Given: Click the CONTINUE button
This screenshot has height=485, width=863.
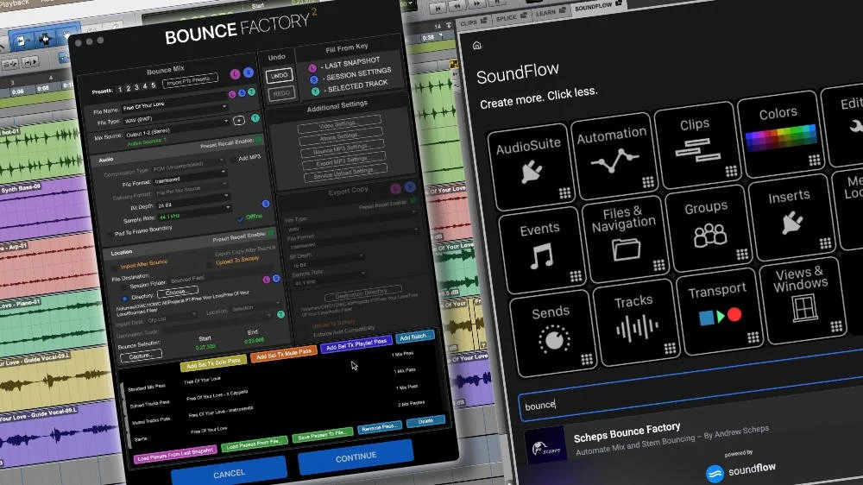Looking at the screenshot, I should [356, 457].
